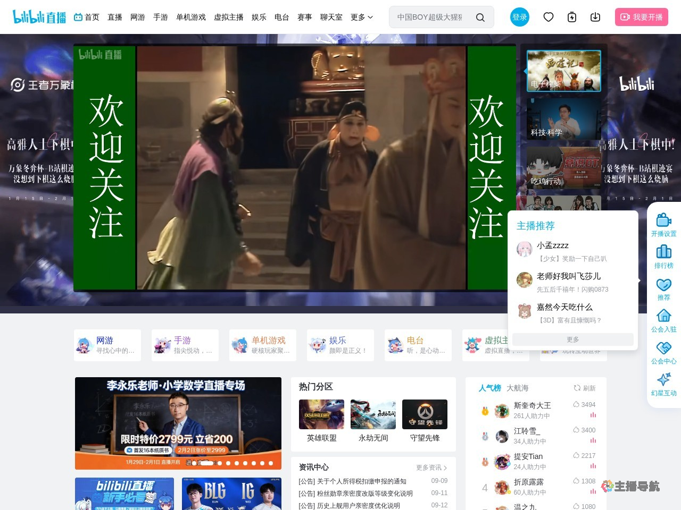Image resolution: width=681 pixels, height=510 pixels.
Task: Select 首页 in the top navigation
Action: point(91,17)
